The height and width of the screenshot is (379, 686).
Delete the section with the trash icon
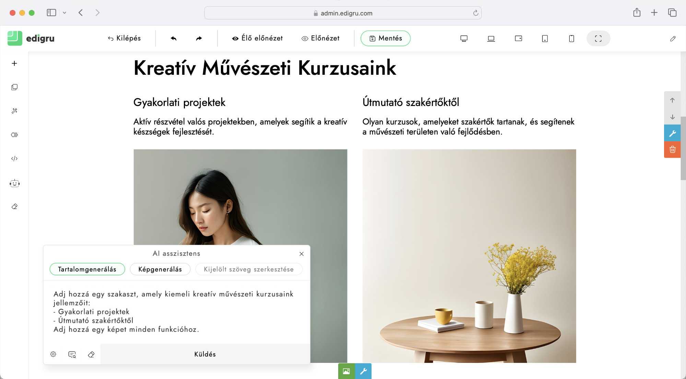click(673, 149)
